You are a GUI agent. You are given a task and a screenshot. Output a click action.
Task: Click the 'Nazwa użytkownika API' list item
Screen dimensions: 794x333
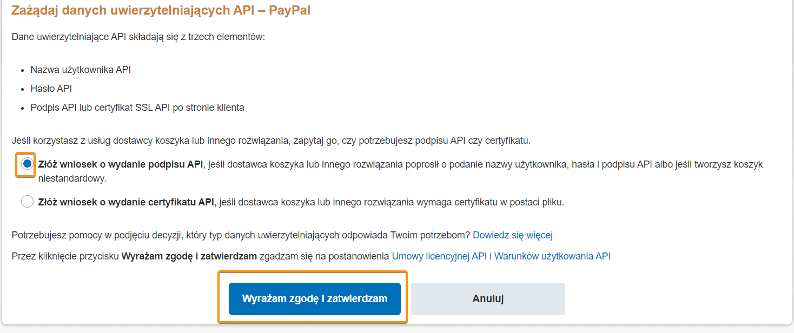(81, 70)
